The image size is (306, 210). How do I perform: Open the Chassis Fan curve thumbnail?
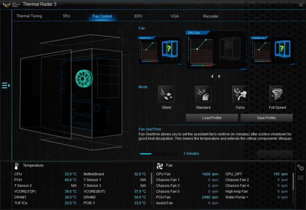(x=262, y=51)
